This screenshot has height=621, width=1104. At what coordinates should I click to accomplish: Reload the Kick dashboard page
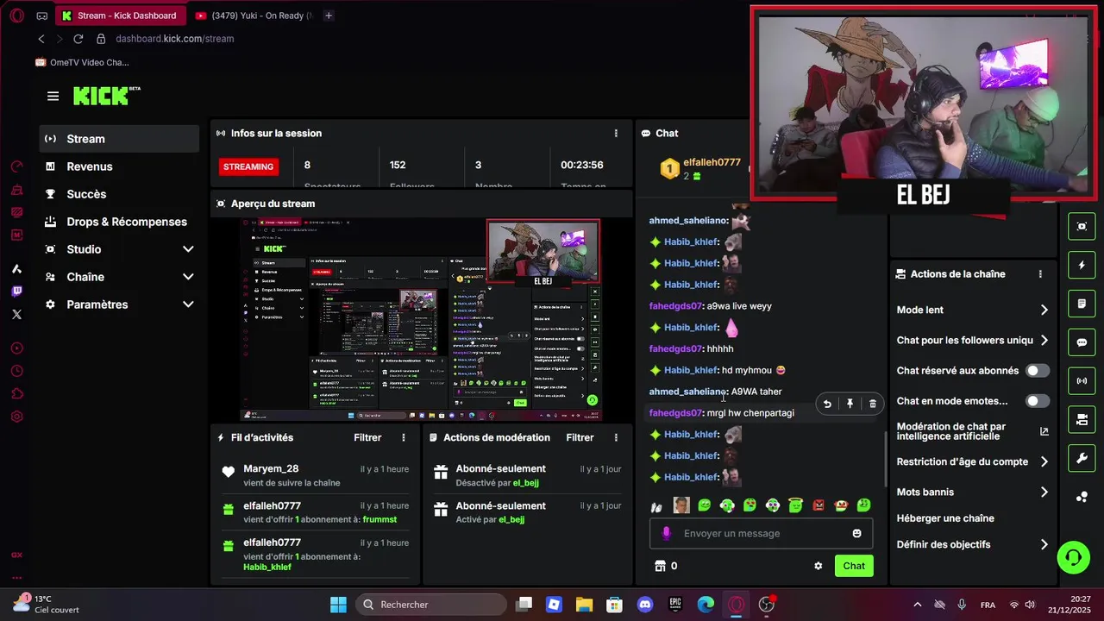click(x=78, y=39)
